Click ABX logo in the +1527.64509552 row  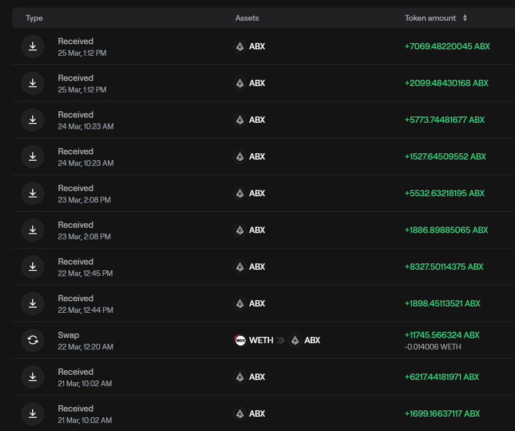click(240, 157)
